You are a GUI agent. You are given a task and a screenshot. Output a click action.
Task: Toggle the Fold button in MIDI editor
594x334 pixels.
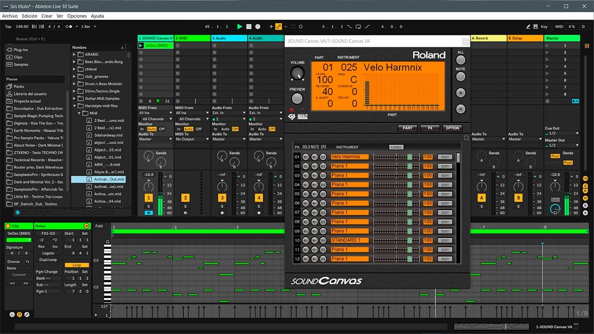coord(99,226)
